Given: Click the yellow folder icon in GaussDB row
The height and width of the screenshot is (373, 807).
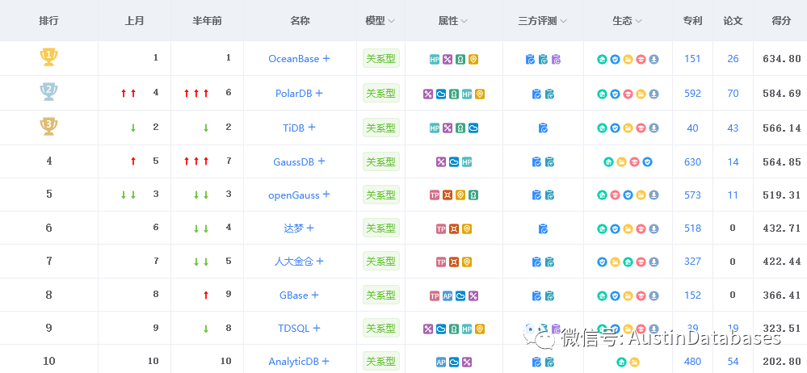Looking at the screenshot, I should [621, 162].
